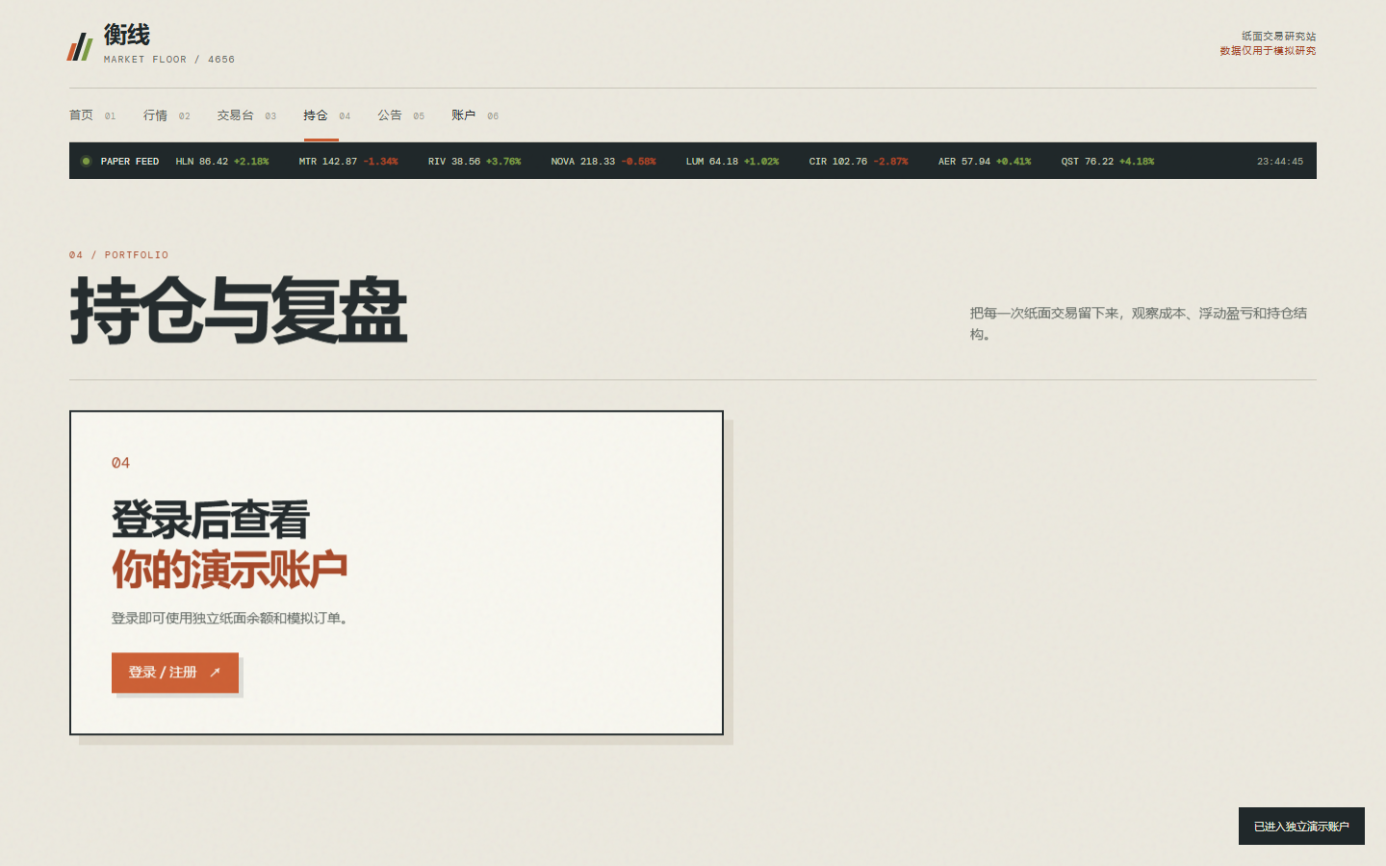Select the 持仓 tab
The image size is (1386, 866).
(327, 115)
